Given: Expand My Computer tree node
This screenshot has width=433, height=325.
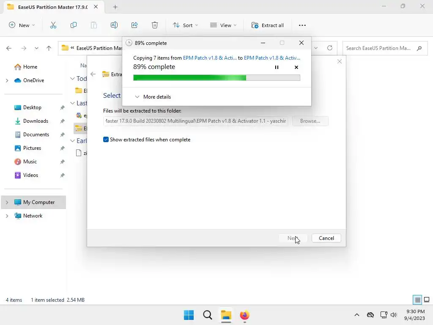Looking at the screenshot, I should click(7, 202).
